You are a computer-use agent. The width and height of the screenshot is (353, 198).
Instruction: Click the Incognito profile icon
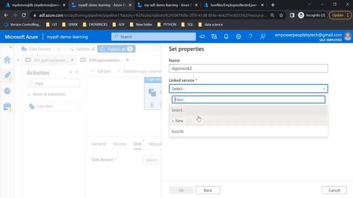[x=301, y=15]
